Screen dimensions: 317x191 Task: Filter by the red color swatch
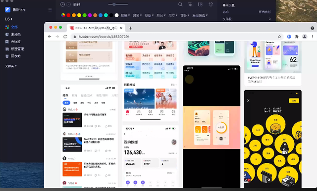(x=68, y=15)
